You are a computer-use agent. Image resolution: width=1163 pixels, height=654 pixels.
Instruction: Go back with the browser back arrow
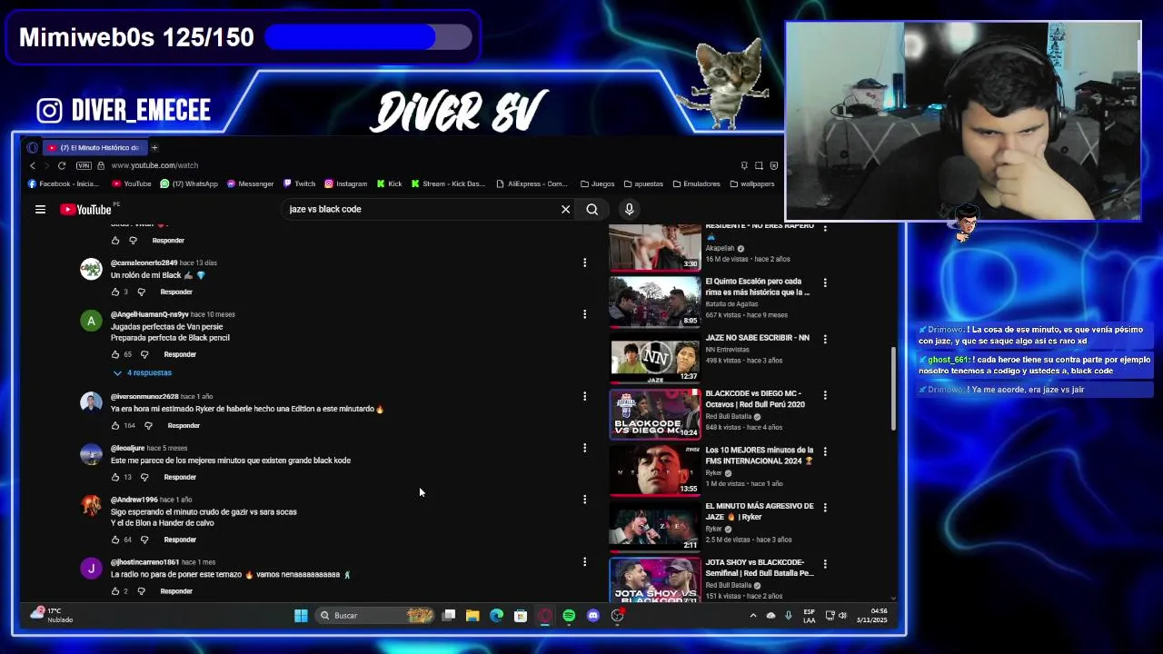[33, 165]
